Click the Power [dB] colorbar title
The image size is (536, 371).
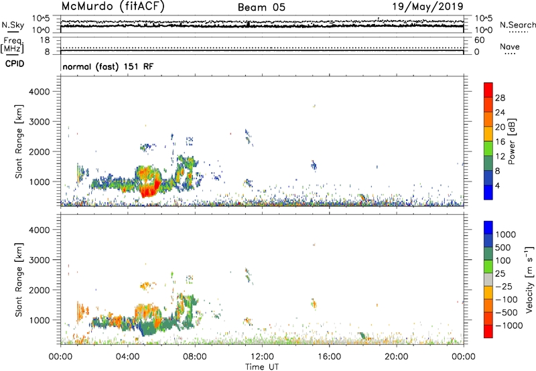(512, 141)
